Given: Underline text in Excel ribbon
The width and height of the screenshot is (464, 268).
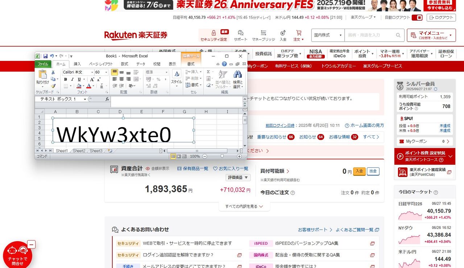Looking at the screenshot, I should point(79,79).
